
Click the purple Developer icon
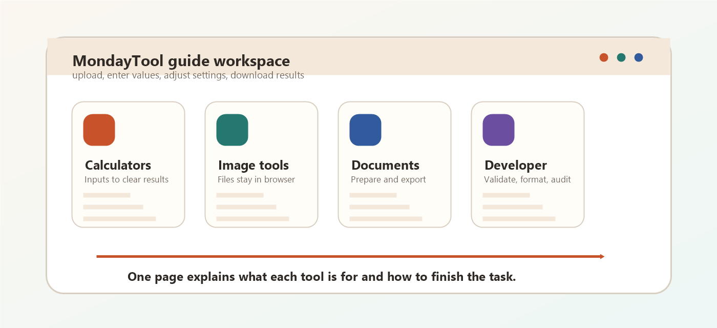[498, 130]
